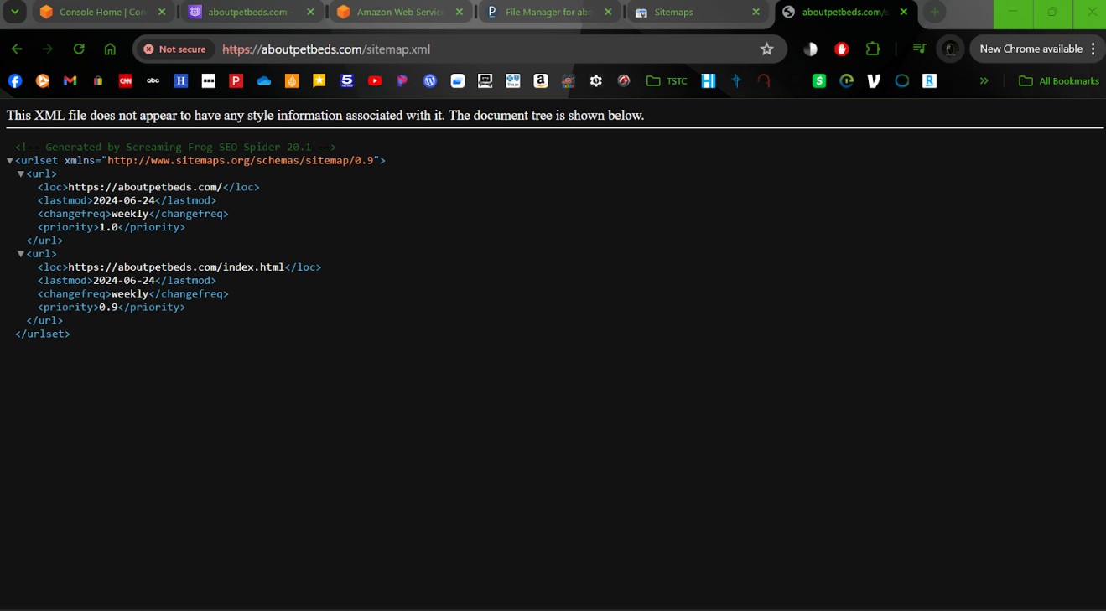This screenshot has height=611, width=1106.
Task: Collapse the first url node
Action: click(x=21, y=174)
